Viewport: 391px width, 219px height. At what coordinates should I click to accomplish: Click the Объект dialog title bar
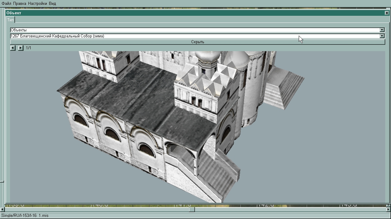tap(195, 13)
